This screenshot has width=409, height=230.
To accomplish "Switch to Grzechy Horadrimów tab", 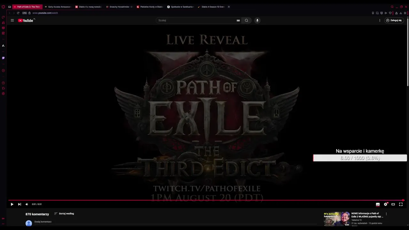I will pos(119,7).
